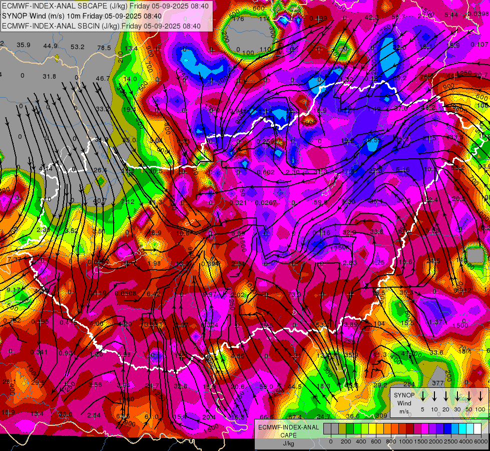The width and height of the screenshot is (490, 451).
Task: Select the wind arrow labeled 30
Action: click(457, 396)
